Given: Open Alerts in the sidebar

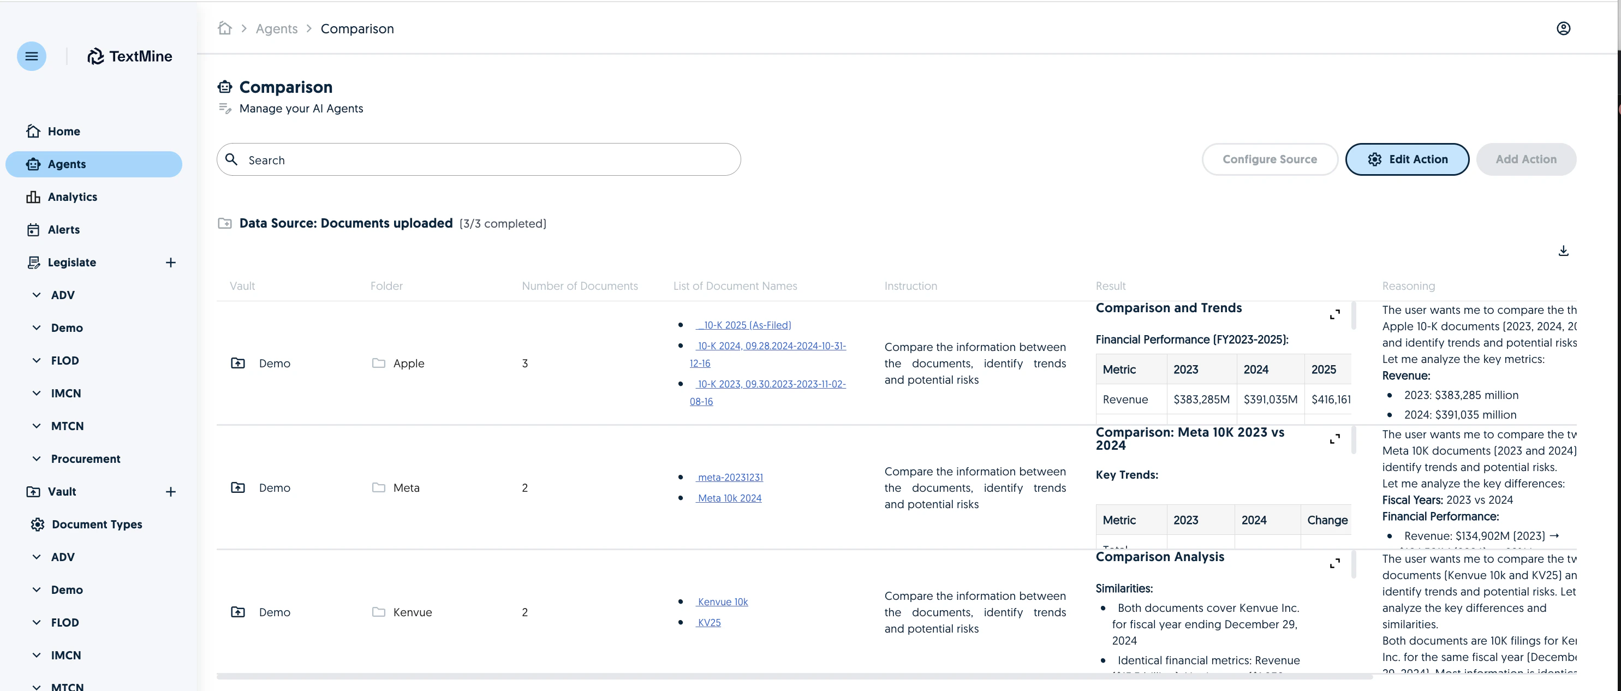Looking at the screenshot, I should 94,229.
